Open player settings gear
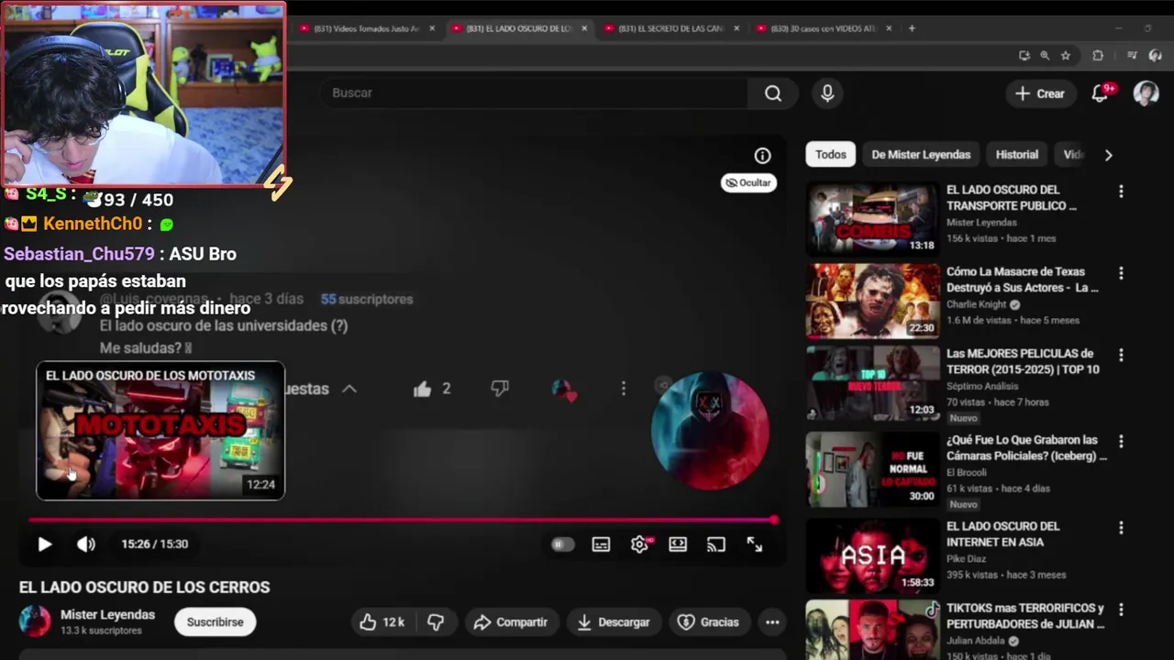 tap(640, 544)
